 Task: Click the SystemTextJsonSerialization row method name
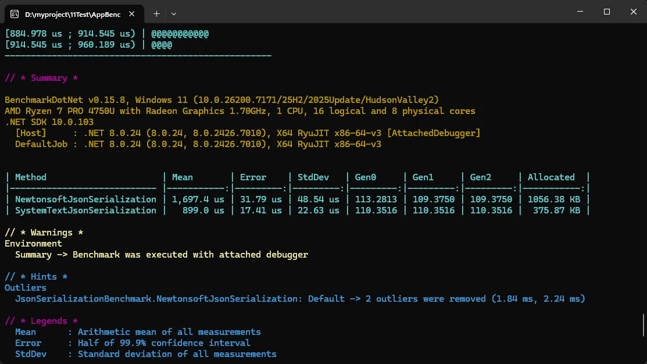pos(85,210)
